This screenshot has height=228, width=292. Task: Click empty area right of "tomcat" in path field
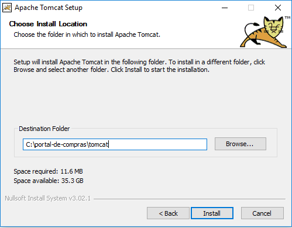[x=157, y=144]
